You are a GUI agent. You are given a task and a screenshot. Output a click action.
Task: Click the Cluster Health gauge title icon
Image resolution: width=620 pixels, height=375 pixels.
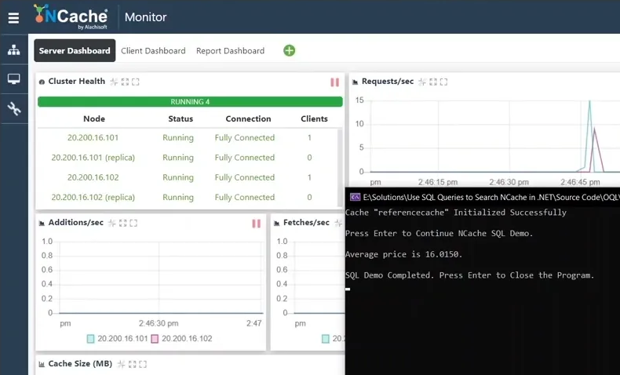[42, 82]
